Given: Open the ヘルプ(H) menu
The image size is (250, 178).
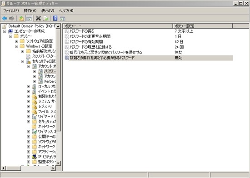Looking at the screenshot, I should (66, 10).
